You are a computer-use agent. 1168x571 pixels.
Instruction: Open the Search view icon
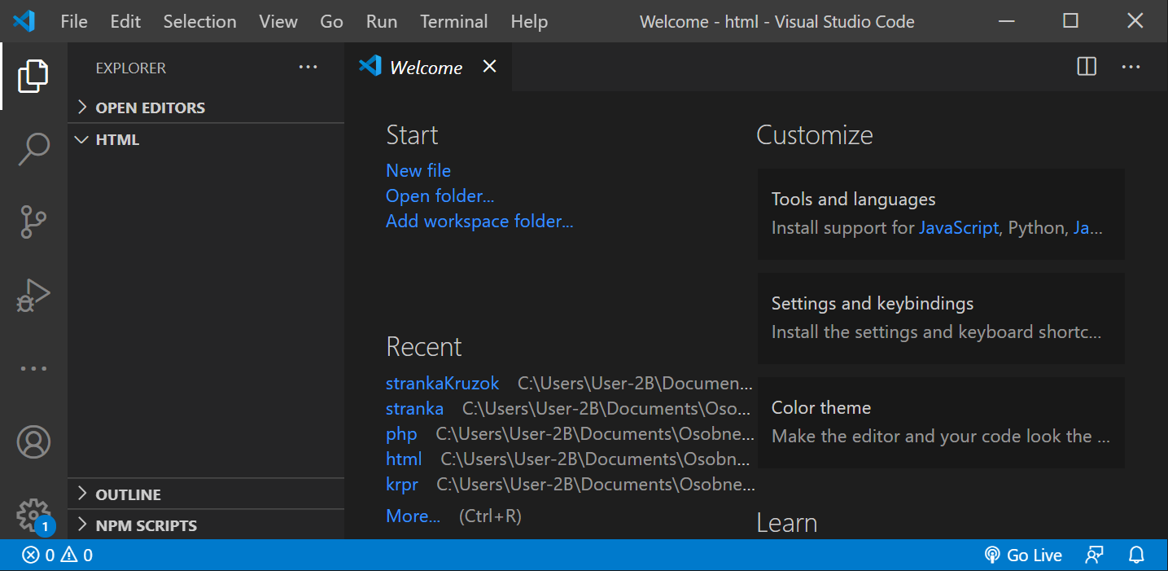click(33, 150)
